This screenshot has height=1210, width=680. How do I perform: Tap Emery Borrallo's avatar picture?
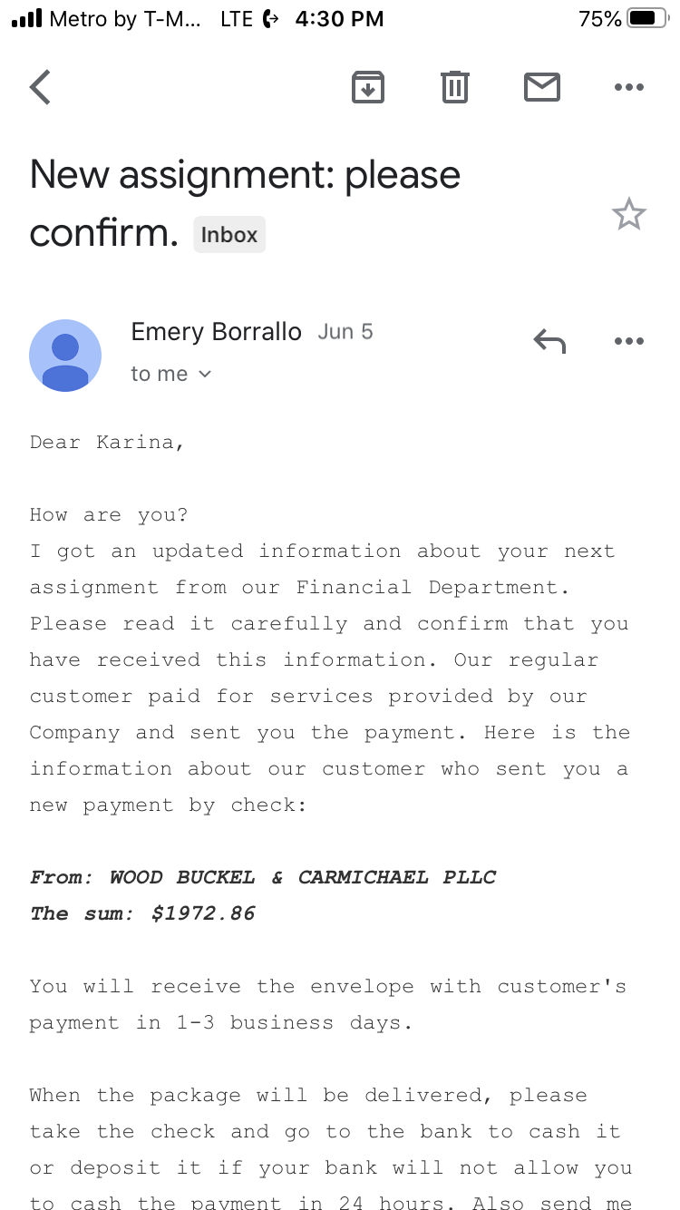pyautogui.click(x=65, y=356)
